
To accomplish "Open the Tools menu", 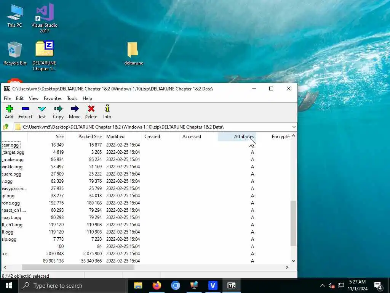I will pos(72,98).
